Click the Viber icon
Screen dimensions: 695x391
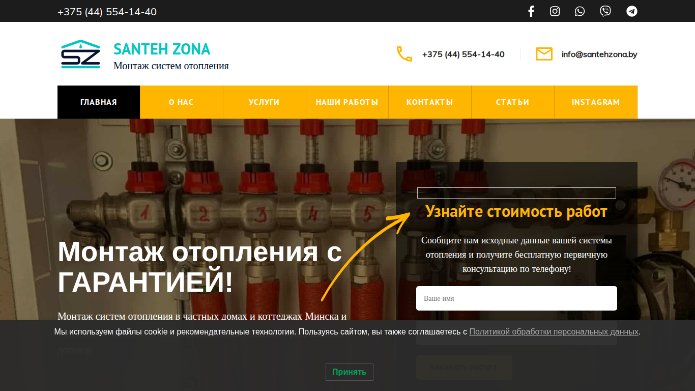605,11
